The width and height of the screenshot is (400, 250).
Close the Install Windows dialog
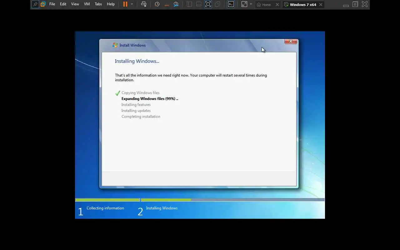[291, 41]
